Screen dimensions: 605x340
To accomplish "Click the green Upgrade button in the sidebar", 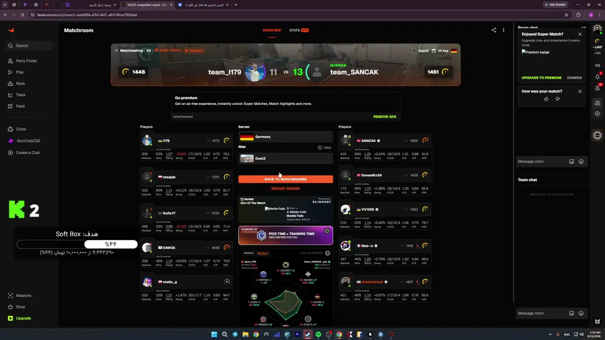I will 19,318.
